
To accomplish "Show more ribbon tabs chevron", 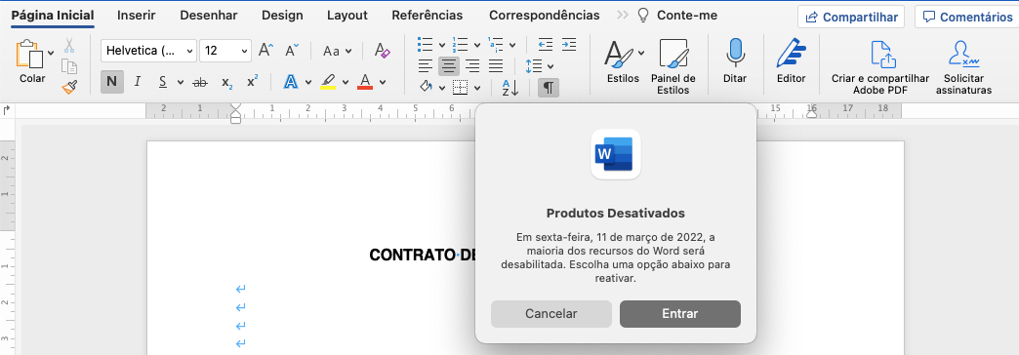I will [623, 15].
